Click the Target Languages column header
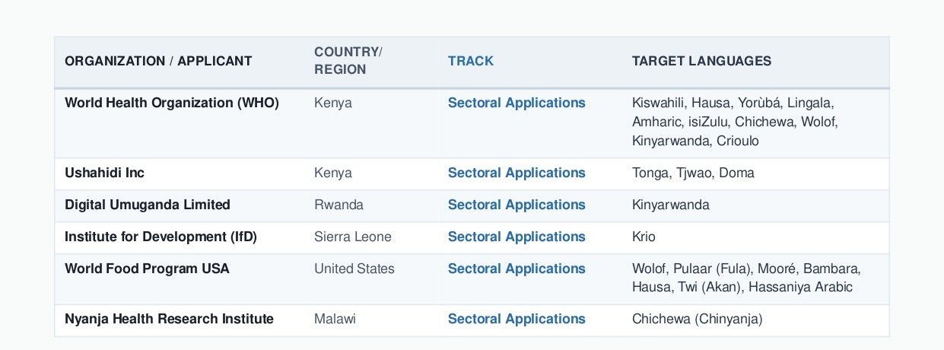944x350 pixels. 701,61
